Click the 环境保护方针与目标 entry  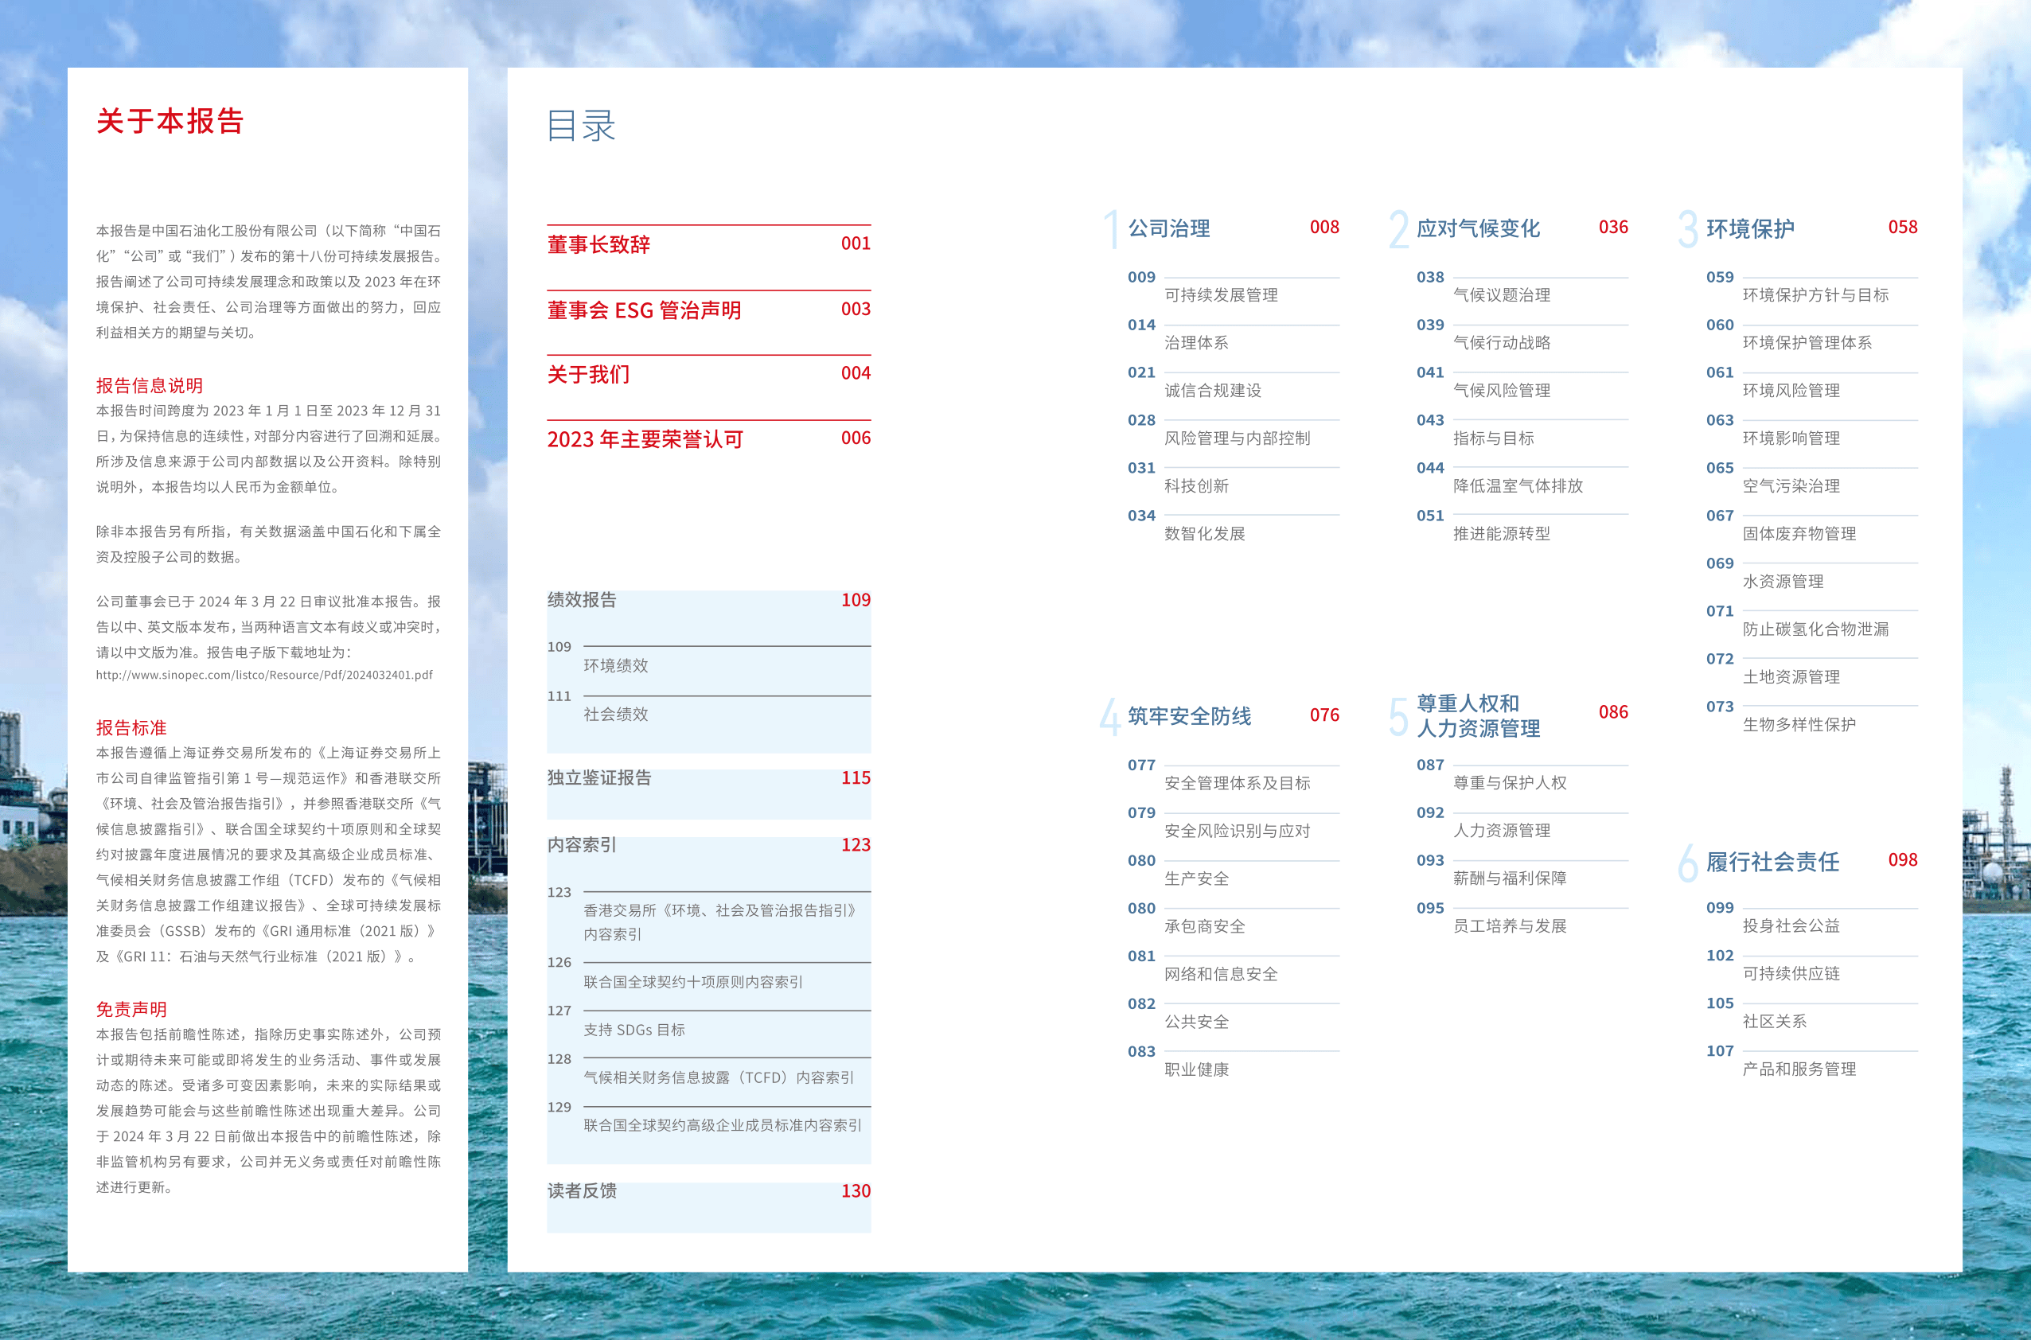(1815, 295)
